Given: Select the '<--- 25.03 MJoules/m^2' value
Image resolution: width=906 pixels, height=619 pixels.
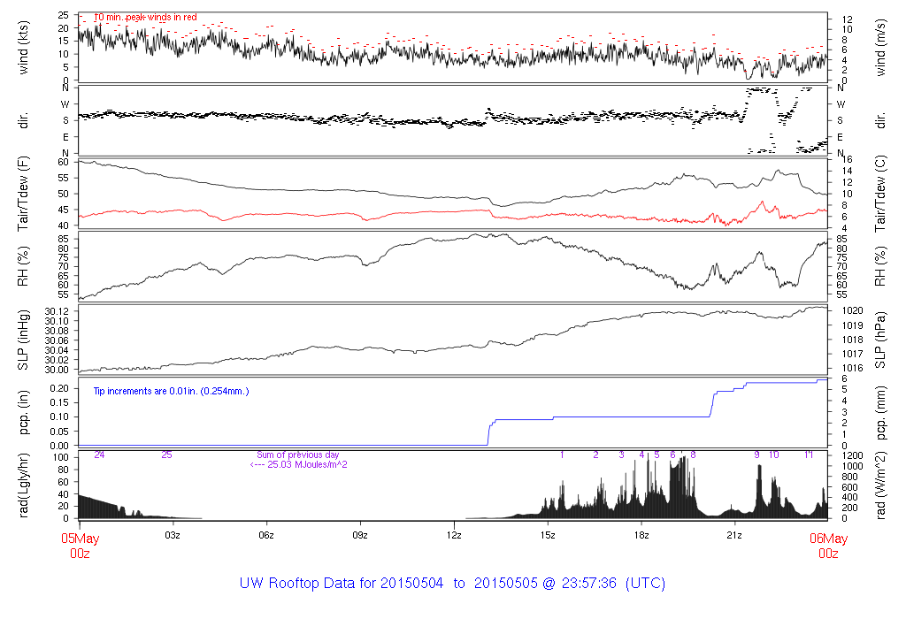Looking at the screenshot, I should coord(298,465).
